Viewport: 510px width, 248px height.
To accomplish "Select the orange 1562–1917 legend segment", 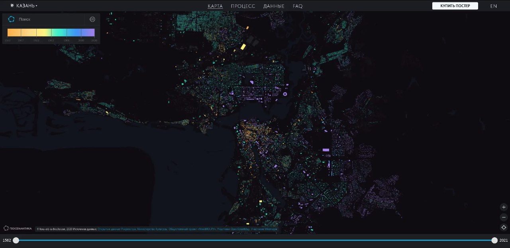I will tap(14, 33).
